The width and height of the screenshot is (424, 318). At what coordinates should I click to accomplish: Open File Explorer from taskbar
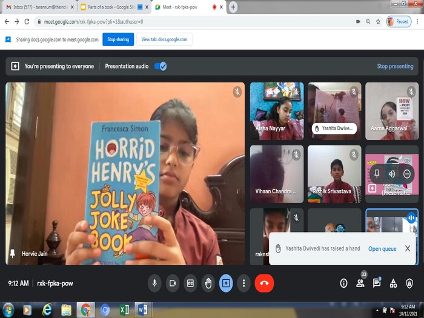point(66,310)
